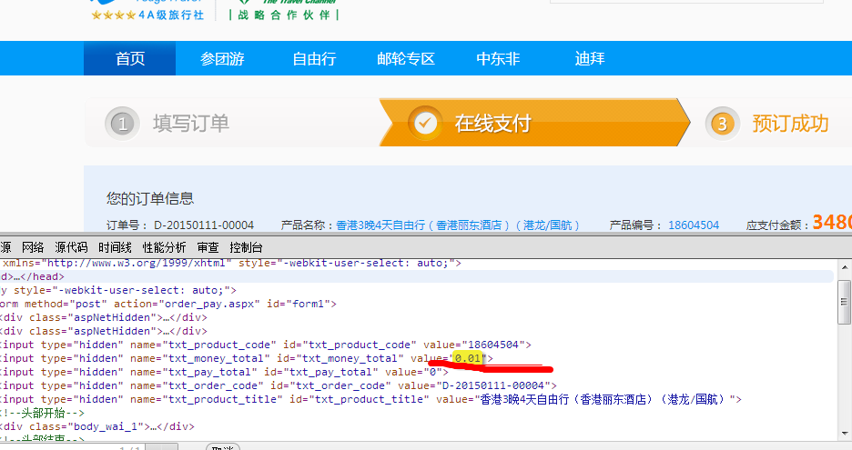Click the 4A级旅行社 star rating badge
The height and width of the screenshot is (450, 852).
coord(147,15)
